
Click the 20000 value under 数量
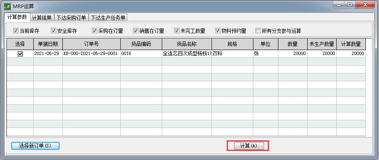pos(293,54)
